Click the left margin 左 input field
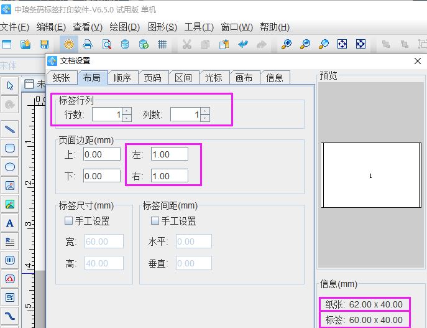 click(x=170, y=154)
